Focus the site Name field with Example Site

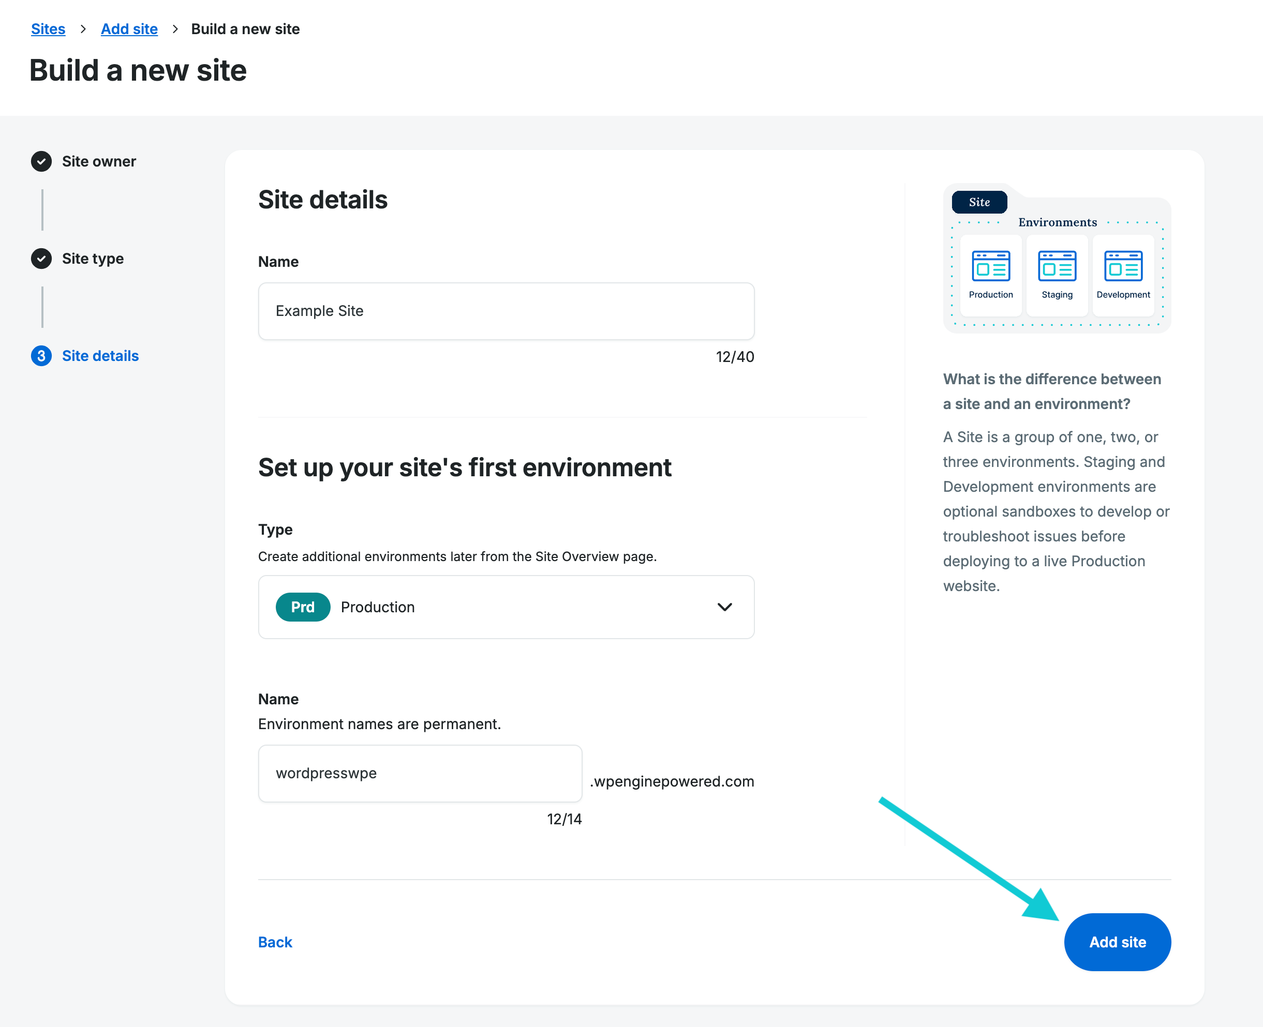click(x=506, y=311)
